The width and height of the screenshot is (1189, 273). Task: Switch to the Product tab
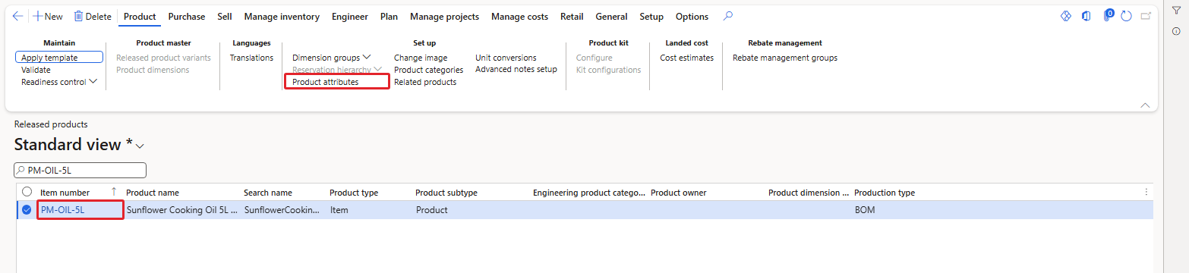(140, 17)
